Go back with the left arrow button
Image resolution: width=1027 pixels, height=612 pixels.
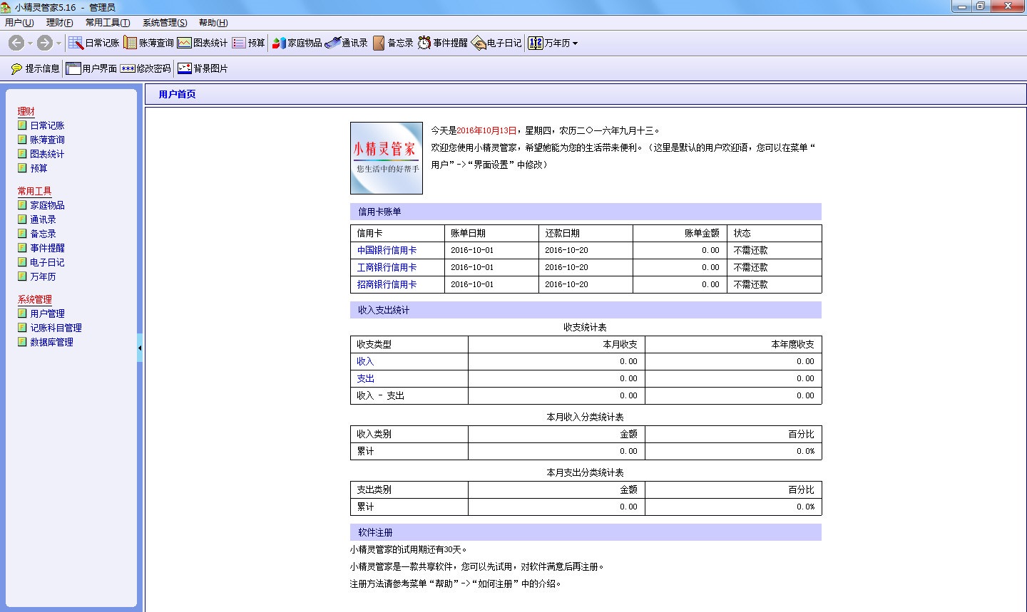(x=16, y=43)
